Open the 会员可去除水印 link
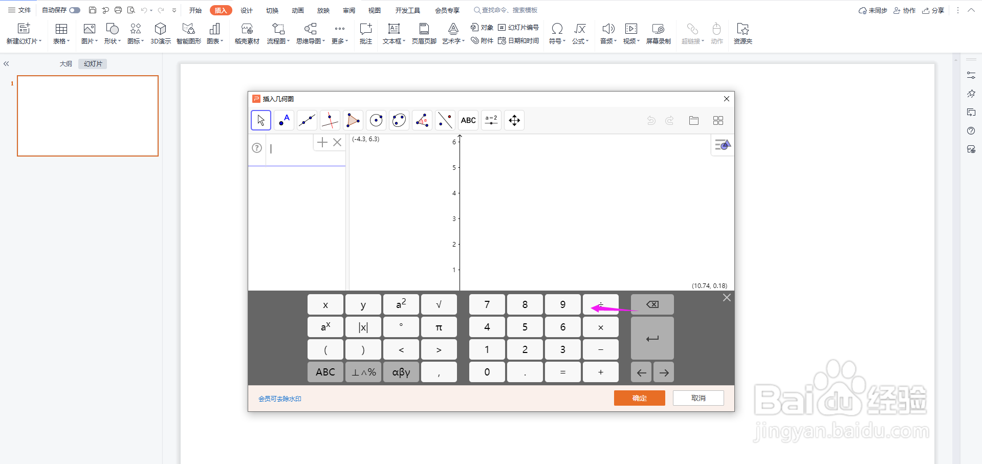Viewport: 982px width, 464px height. (280, 399)
